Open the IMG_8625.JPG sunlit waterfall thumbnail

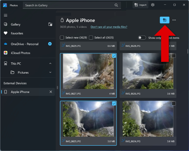(88, 119)
